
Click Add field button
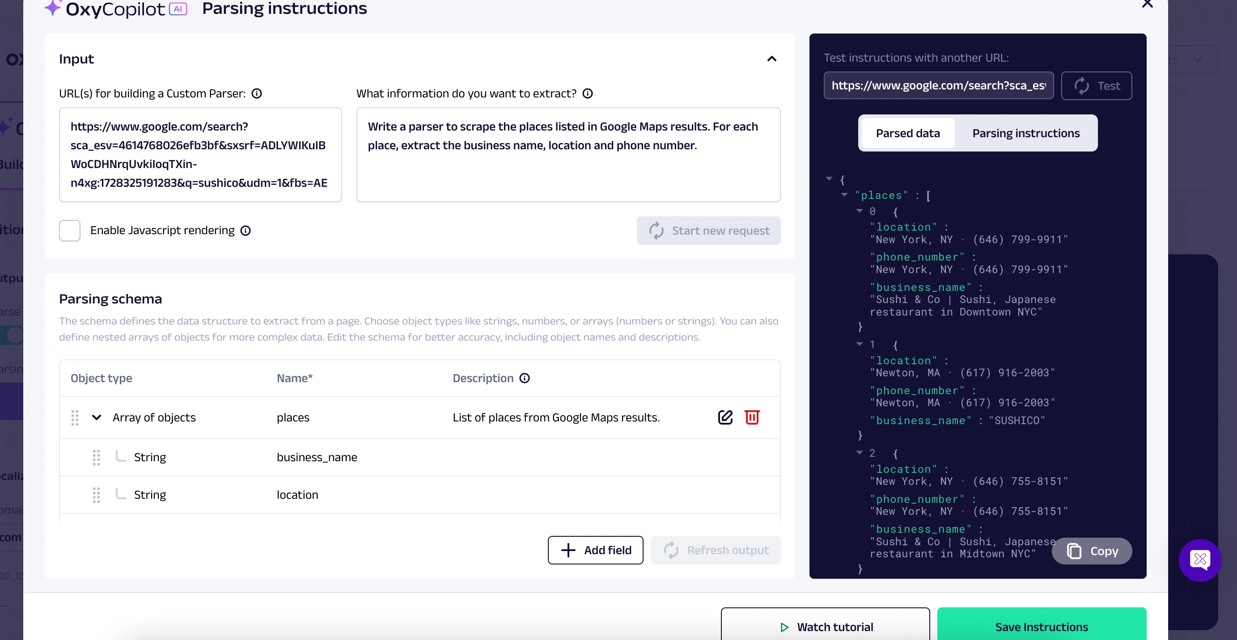(x=595, y=550)
